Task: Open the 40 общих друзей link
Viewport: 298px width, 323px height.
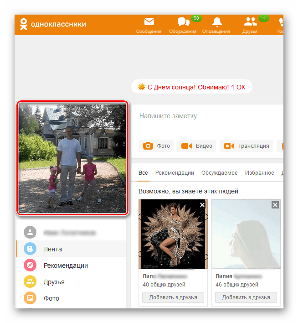Action: 164,285
